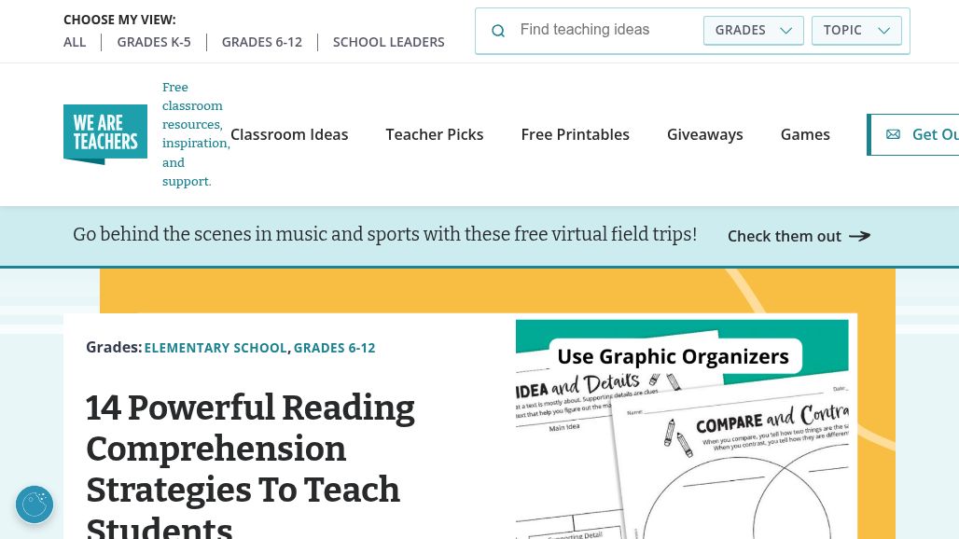Open the Games menu item

[x=805, y=134]
